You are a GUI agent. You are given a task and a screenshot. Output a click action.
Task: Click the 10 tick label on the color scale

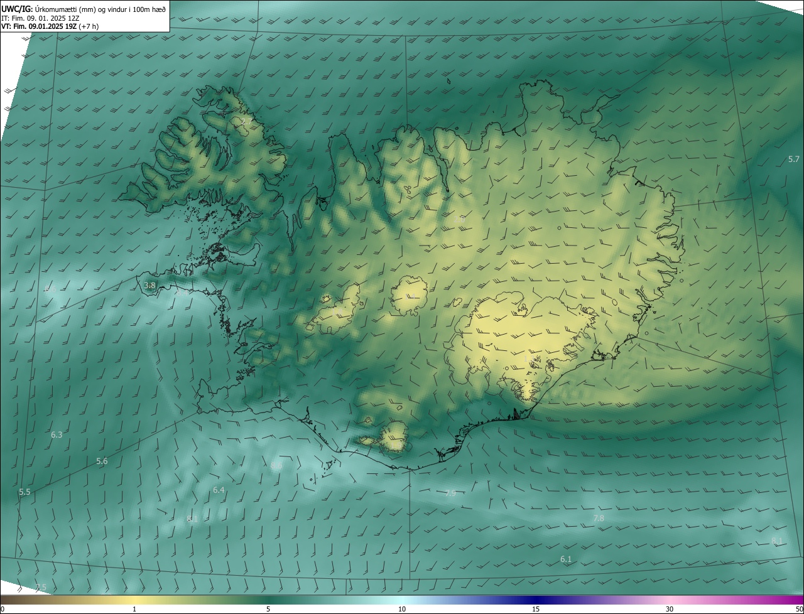(x=402, y=609)
